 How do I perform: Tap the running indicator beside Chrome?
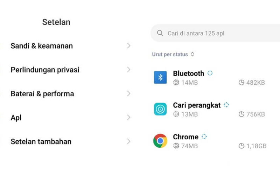pyautogui.click(x=204, y=136)
